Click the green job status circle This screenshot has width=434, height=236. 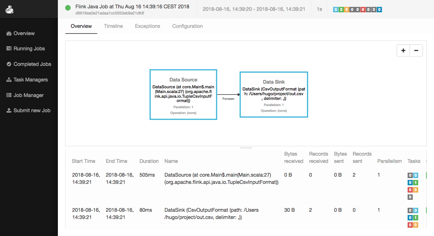[x=68, y=8]
